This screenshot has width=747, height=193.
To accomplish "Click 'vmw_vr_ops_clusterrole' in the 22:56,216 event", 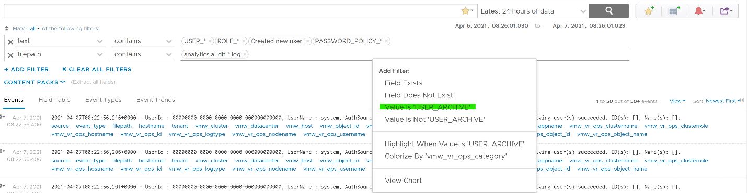I will pos(676,126).
